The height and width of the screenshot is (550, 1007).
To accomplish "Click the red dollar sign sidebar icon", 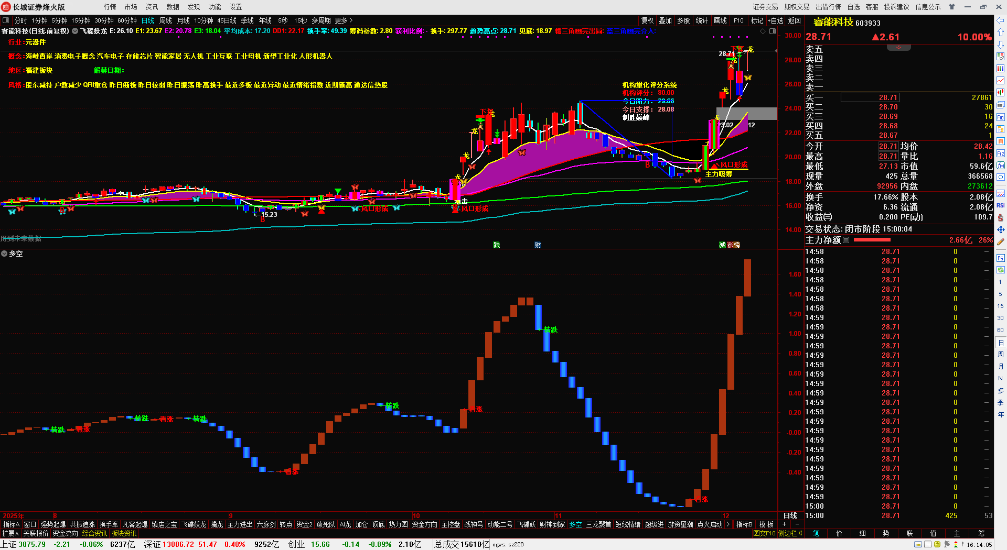I will [x=1001, y=217].
